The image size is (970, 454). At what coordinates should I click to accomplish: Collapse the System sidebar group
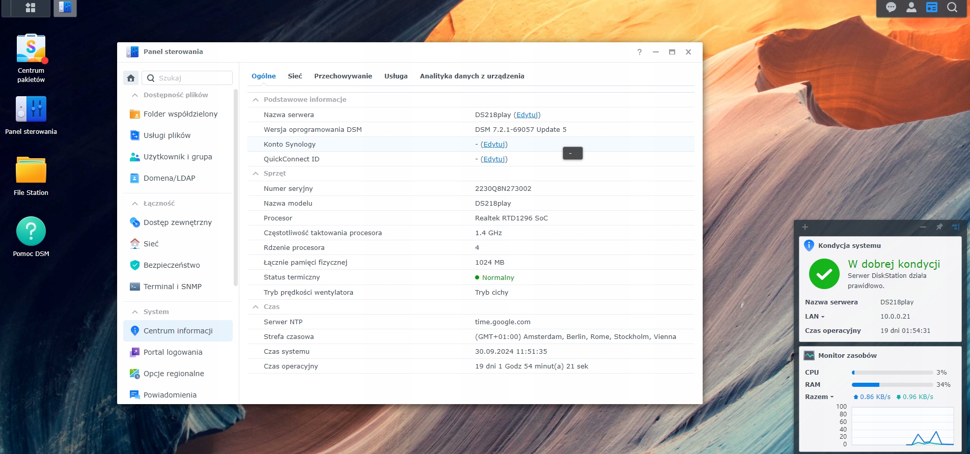point(135,312)
